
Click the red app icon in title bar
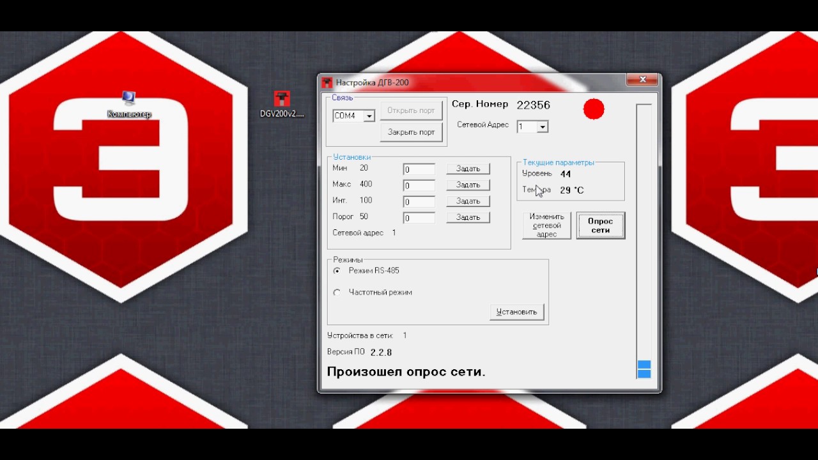(x=327, y=82)
